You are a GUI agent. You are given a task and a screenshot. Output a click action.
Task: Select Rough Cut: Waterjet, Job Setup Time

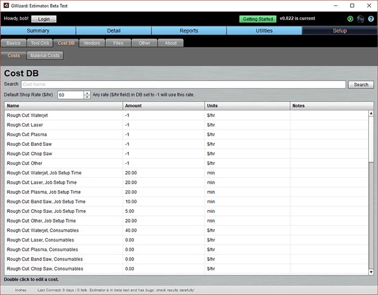186,173
